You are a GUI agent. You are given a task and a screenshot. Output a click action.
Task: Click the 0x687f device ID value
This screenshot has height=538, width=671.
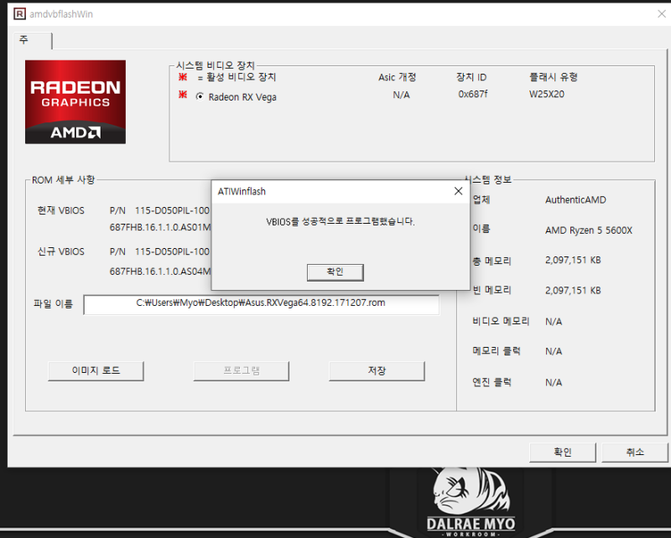click(x=471, y=95)
